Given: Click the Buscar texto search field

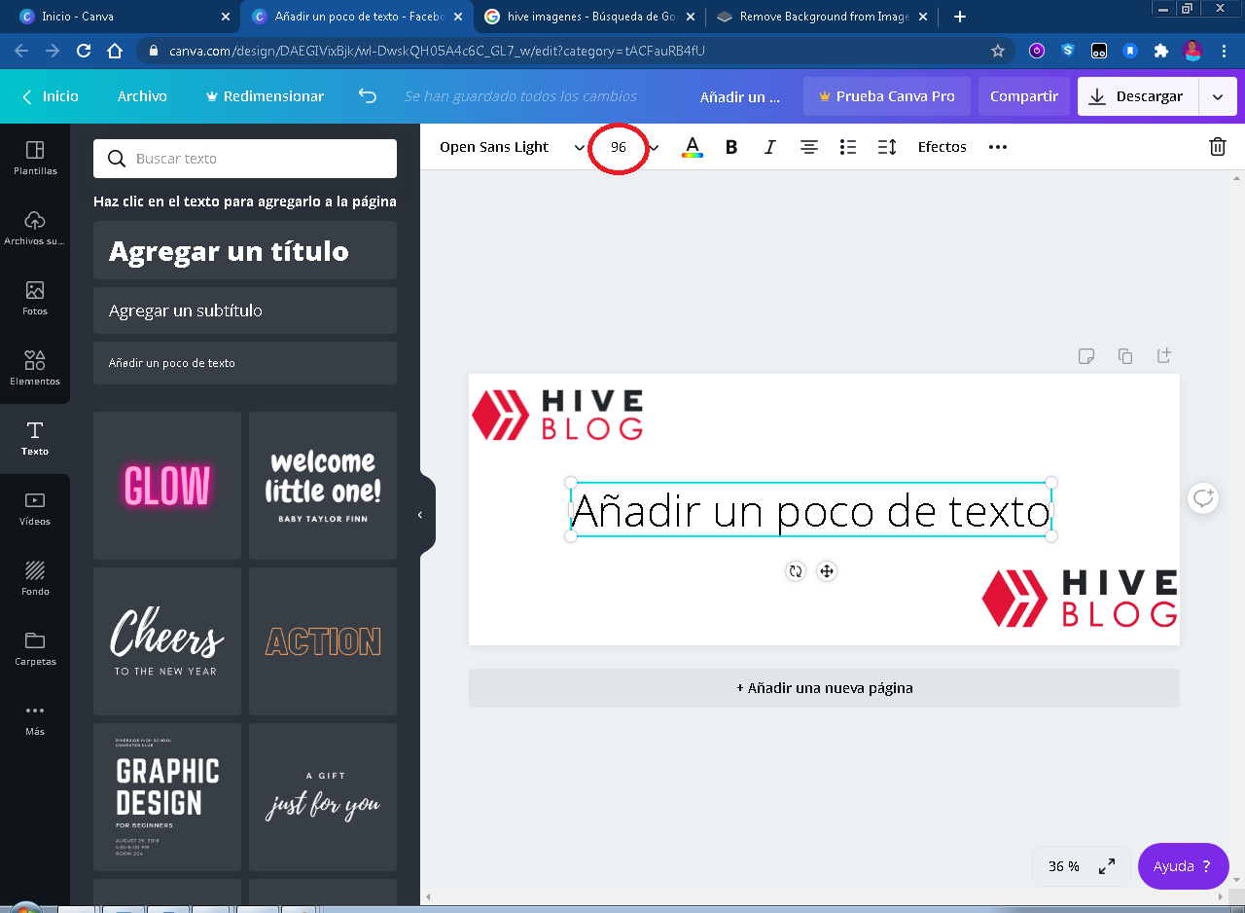Looking at the screenshot, I should [x=245, y=159].
